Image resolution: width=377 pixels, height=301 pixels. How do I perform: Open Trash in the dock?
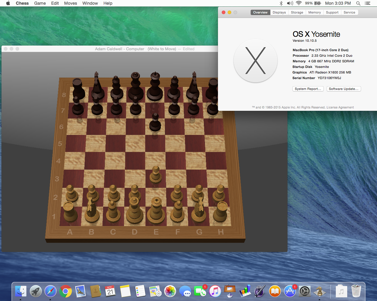click(x=356, y=291)
